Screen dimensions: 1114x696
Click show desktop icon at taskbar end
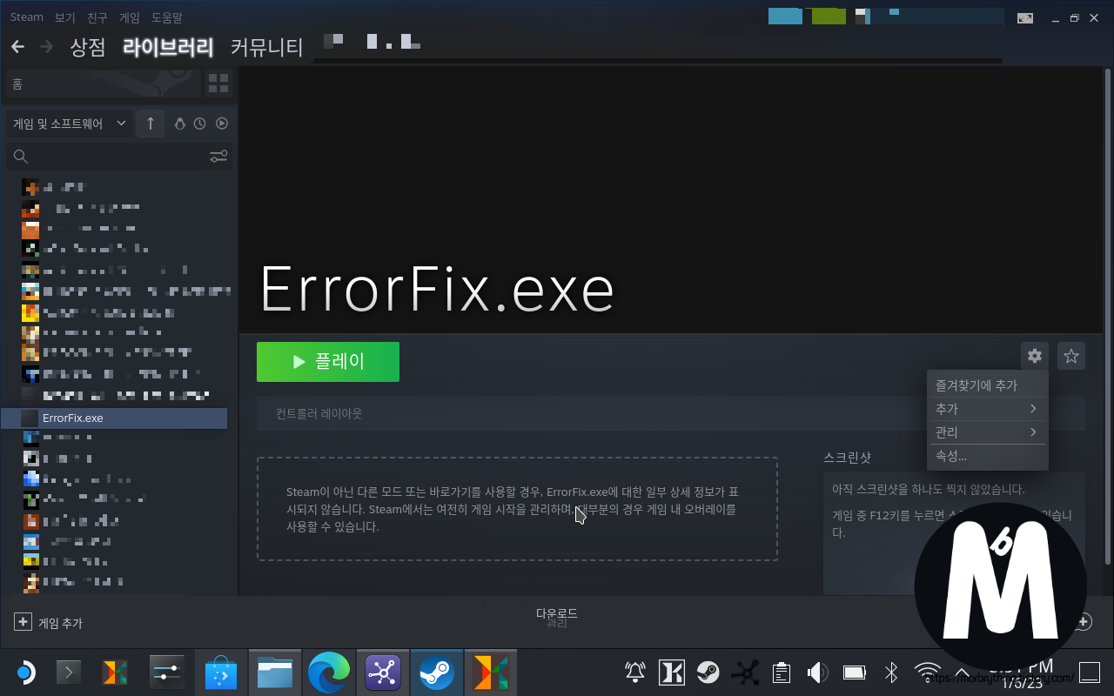[x=1089, y=672]
